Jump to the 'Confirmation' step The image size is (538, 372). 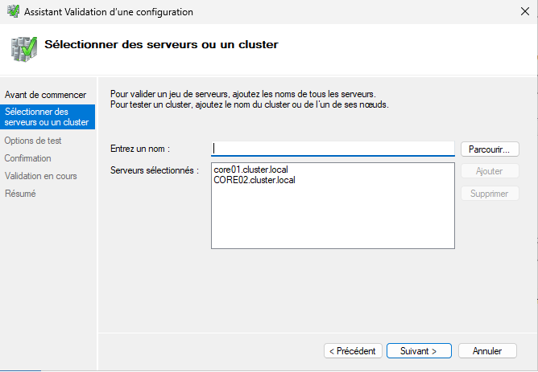[x=28, y=158]
